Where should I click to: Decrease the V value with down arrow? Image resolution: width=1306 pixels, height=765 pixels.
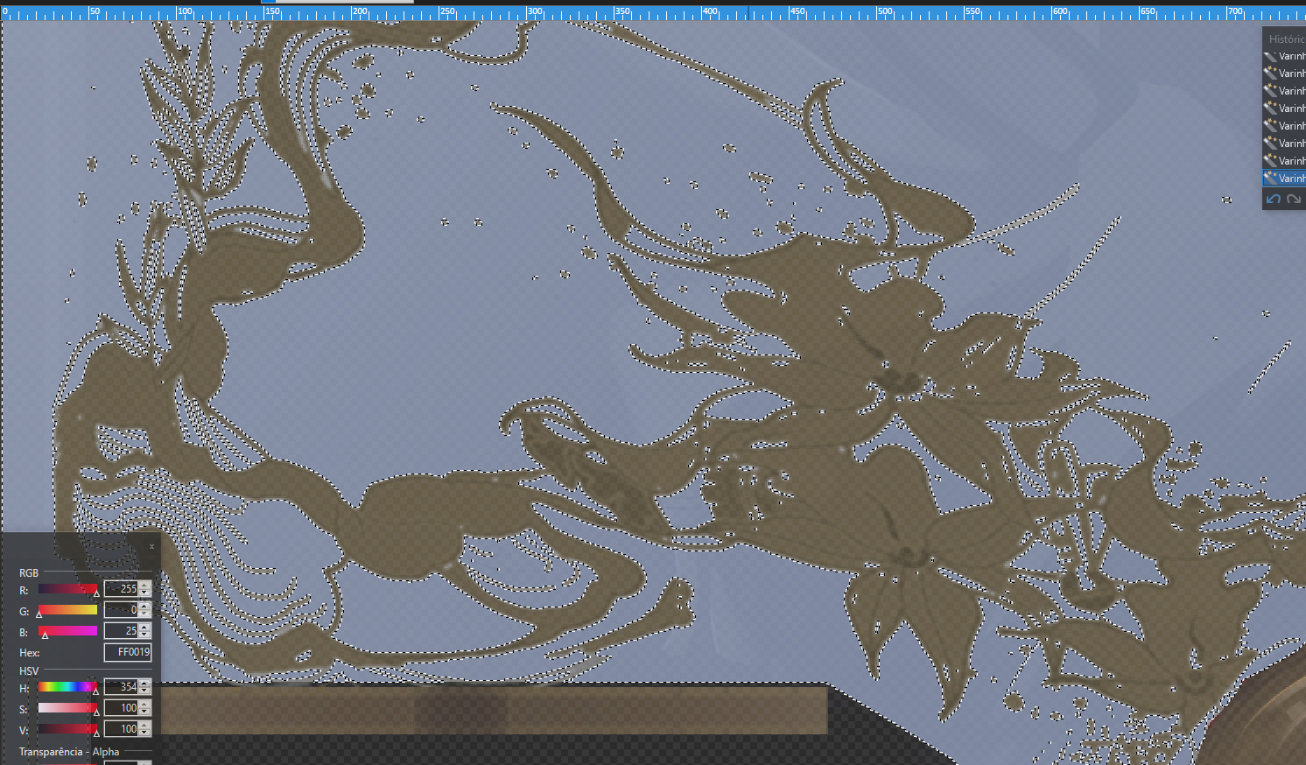[x=145, y=733]
